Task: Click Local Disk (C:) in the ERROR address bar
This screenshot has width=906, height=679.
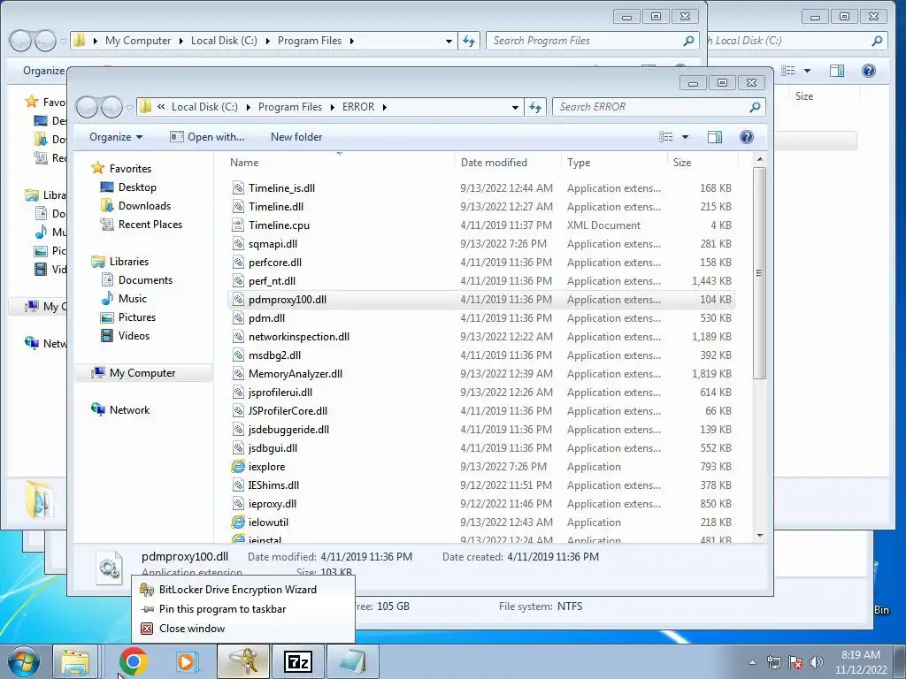Action: tap(204, 107)
